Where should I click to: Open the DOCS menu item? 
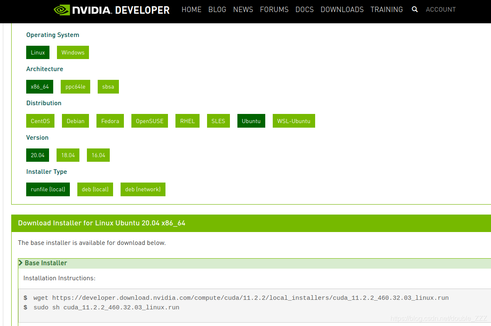click(x=305, y=10)
